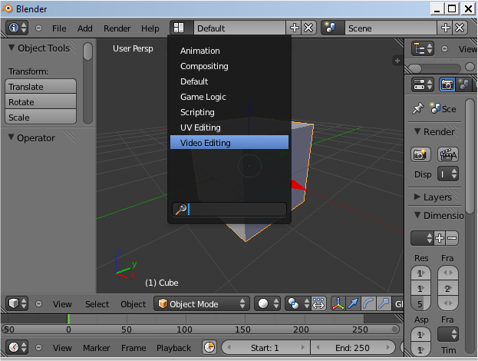478x361 pixels.
Task: Choose UV Editing screen layout
Action: coord(229,128)
